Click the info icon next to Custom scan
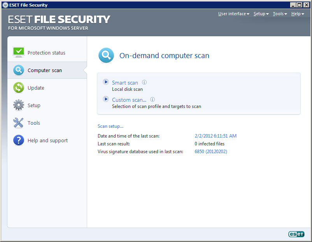Viewport: 312px width, 242px height. (152, 99)
